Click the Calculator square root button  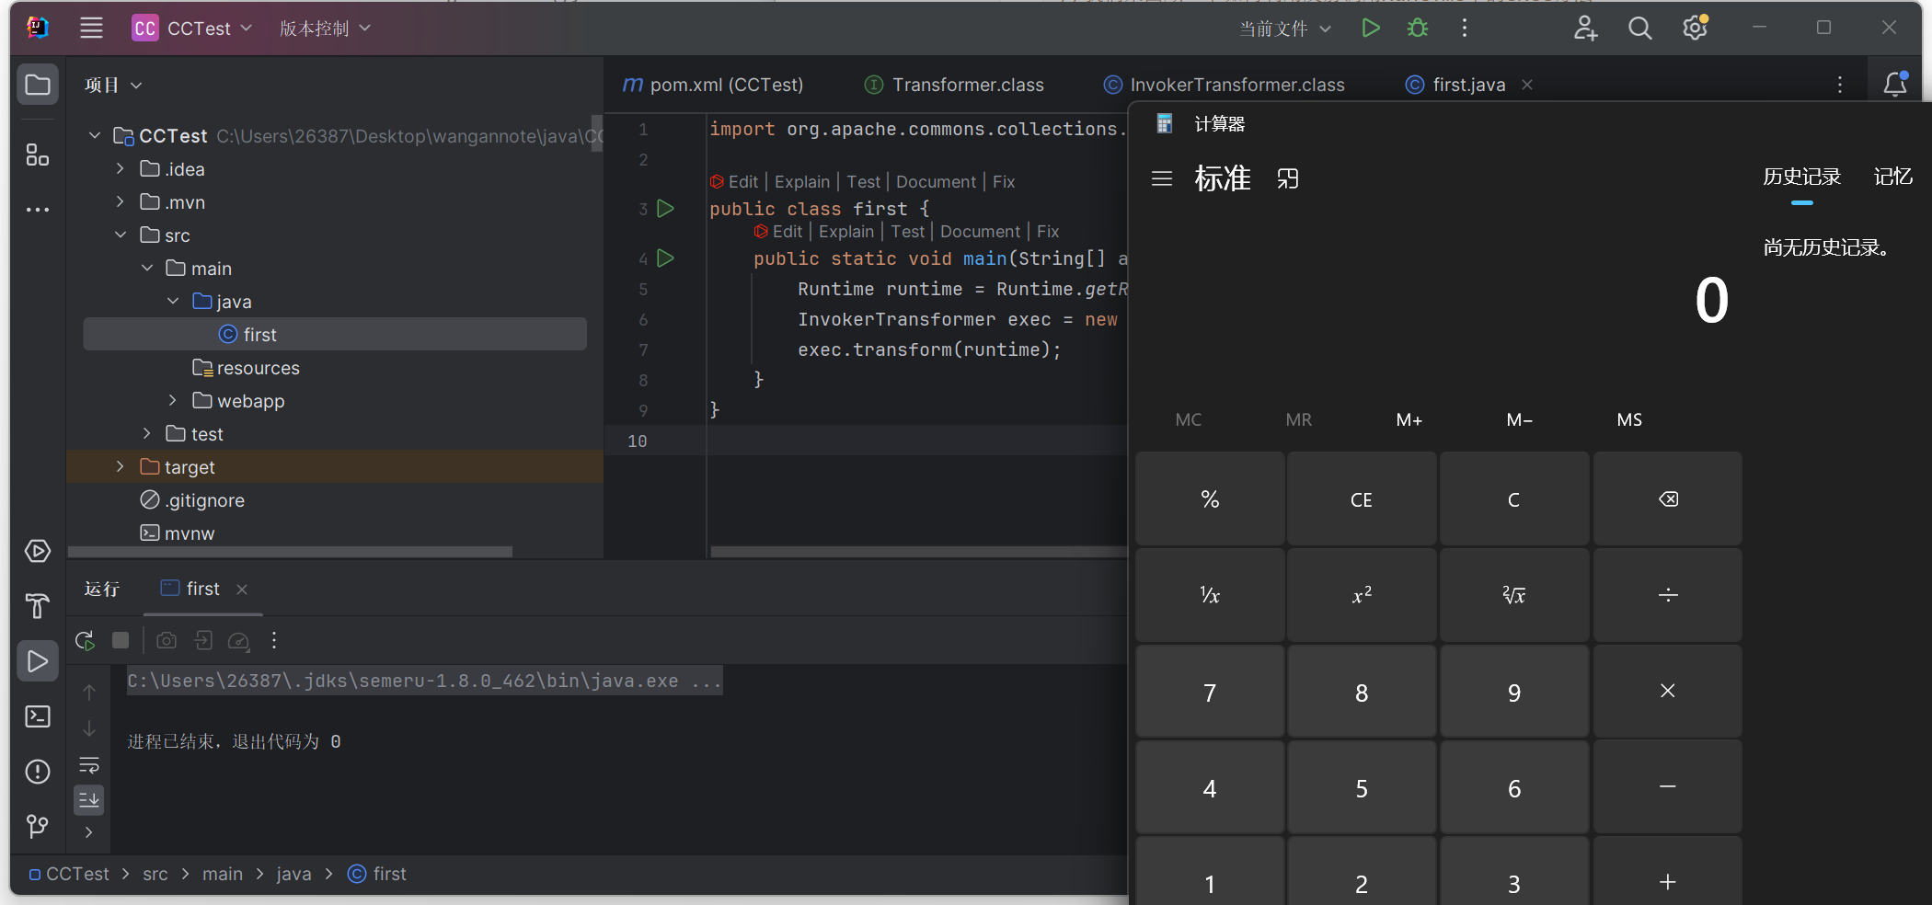[x=1514, y=595]
